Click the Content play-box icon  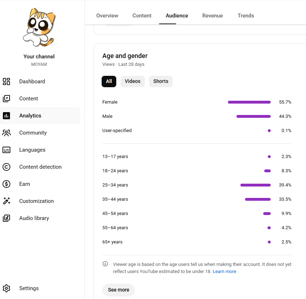[6, 99]
